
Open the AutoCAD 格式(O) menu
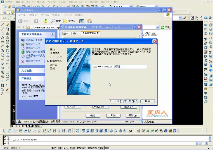click(x=51, y=2)
